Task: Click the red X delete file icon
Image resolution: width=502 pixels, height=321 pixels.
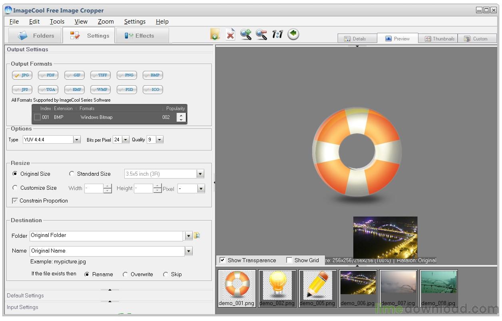Action: [x=230, y=34]
